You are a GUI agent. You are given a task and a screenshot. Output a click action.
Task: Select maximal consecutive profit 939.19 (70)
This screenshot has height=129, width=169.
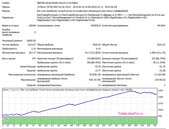(x=95, y=80)
